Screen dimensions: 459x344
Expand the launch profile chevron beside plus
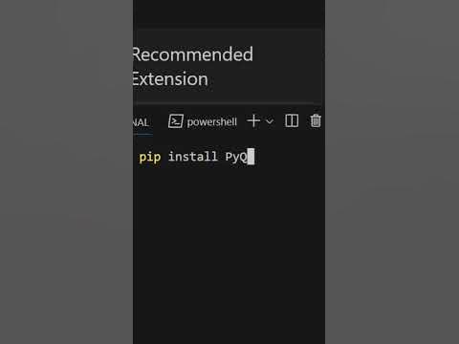[x=270, y=121]
